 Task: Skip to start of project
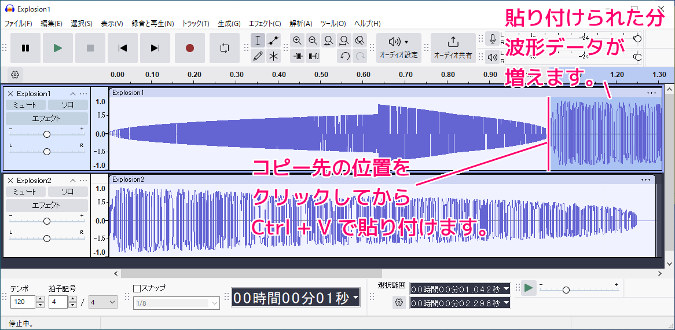click(x=123, y=48)
